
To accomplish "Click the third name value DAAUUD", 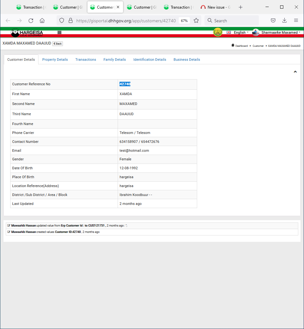I will (127, 114).
